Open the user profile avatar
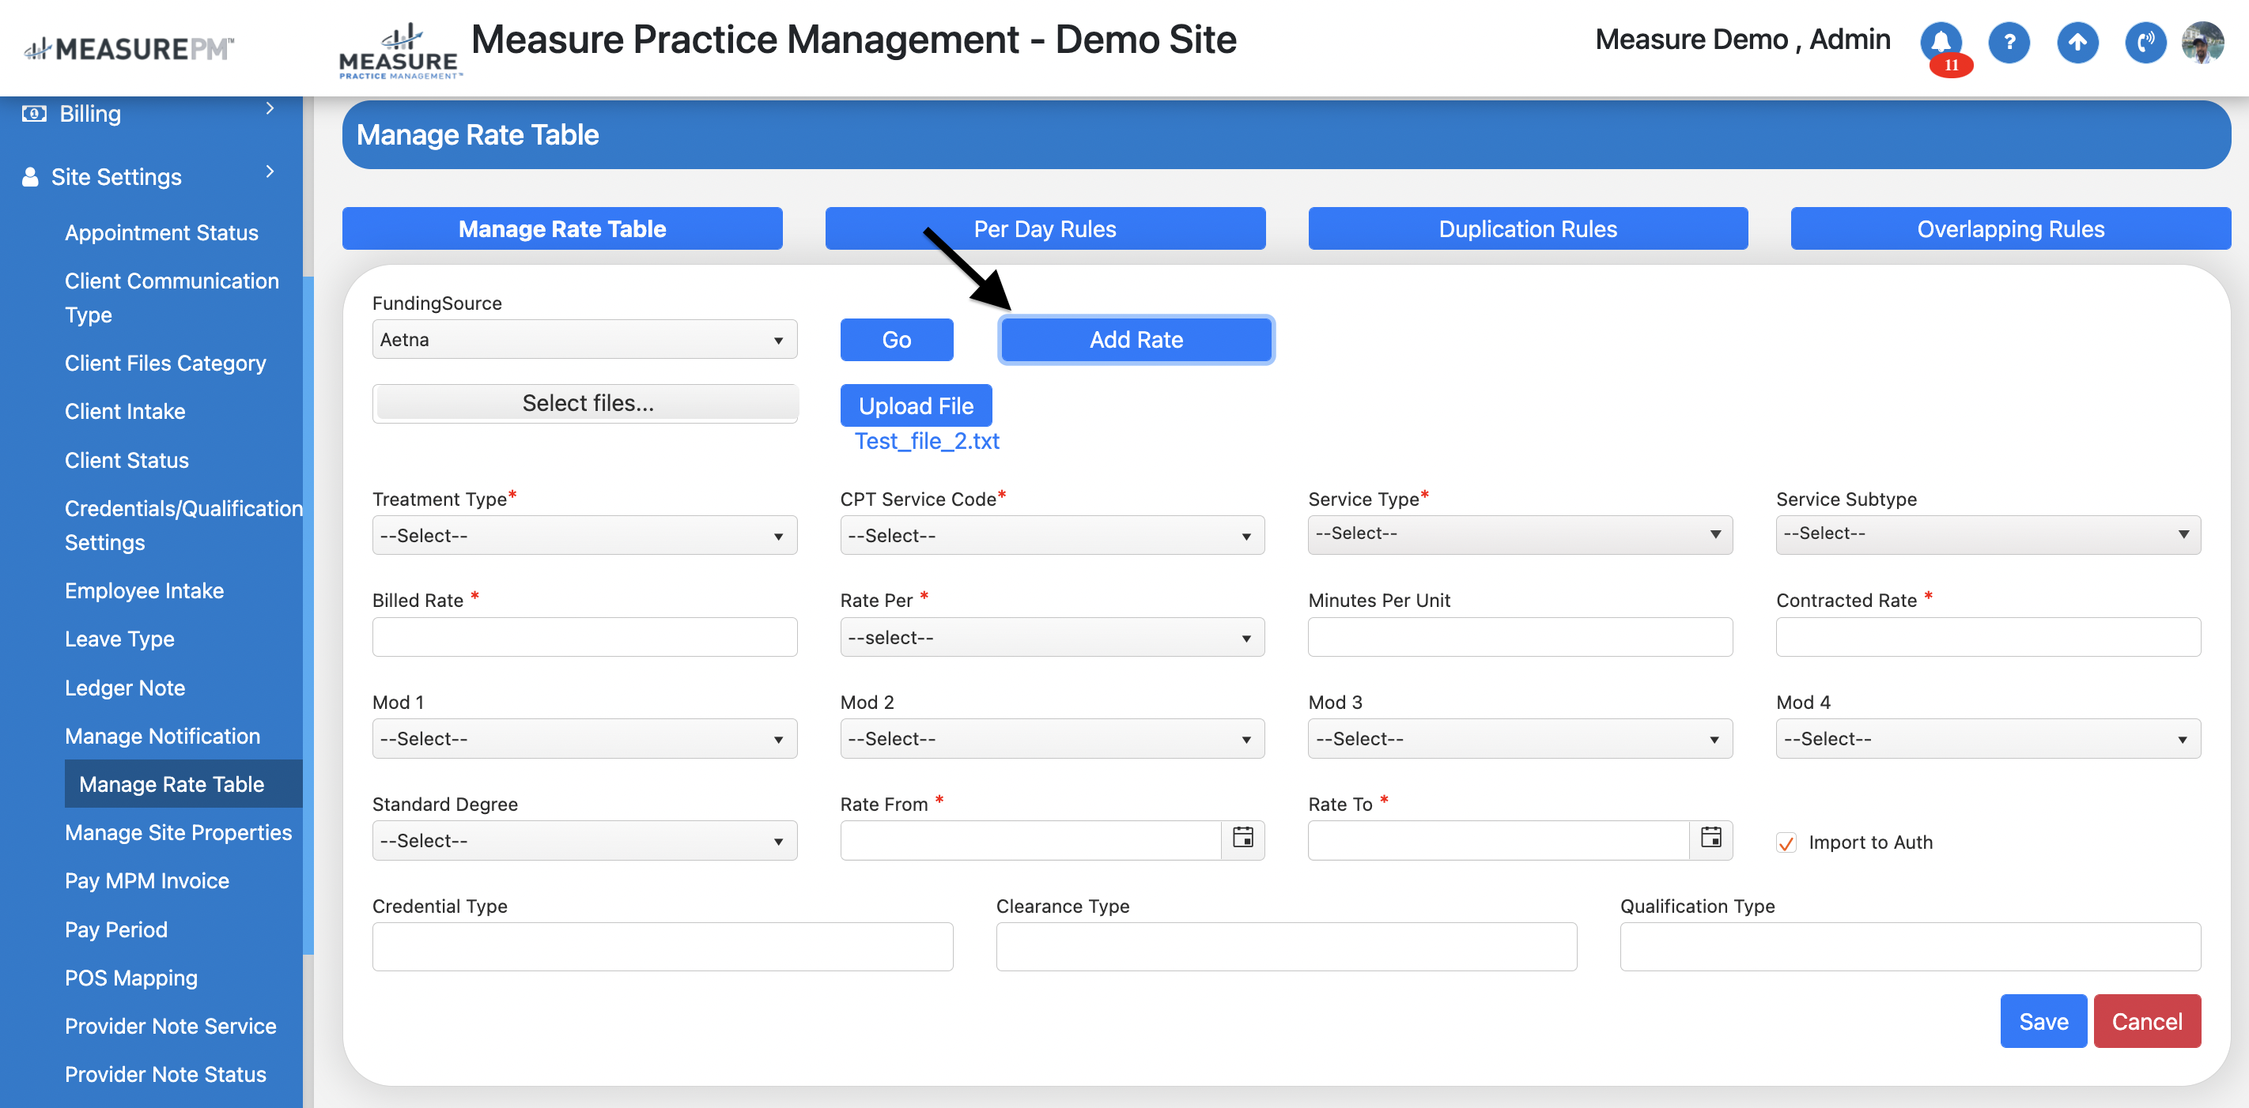 [2202, 42]
